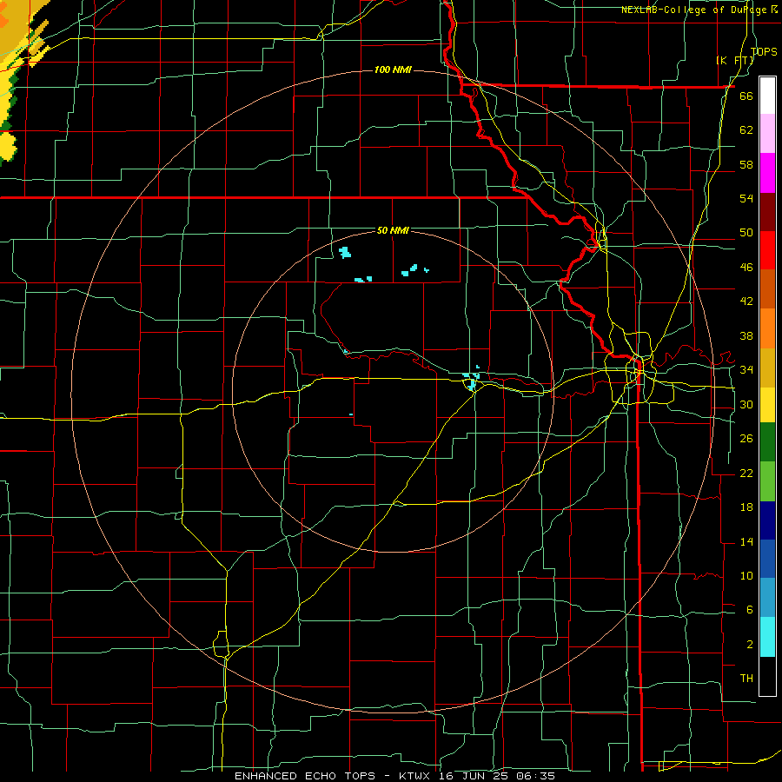
Task: Click the 100 NMI range ring label
Action: pos(393,70)
